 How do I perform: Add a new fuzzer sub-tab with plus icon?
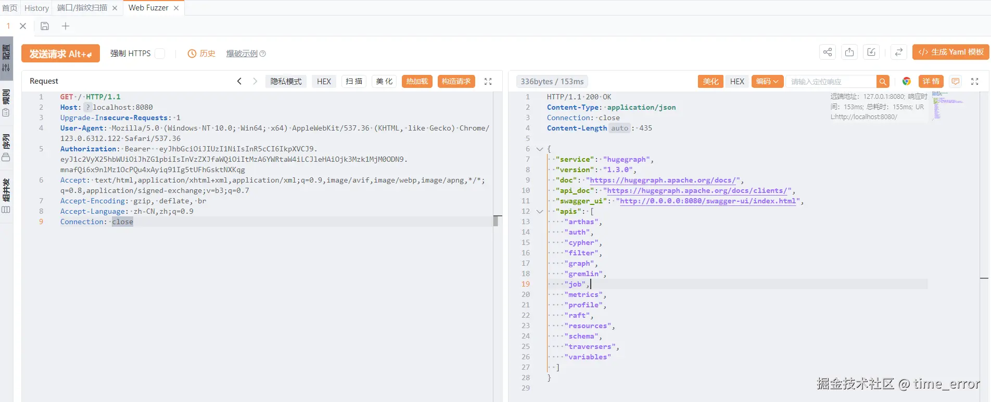[66, 26]
